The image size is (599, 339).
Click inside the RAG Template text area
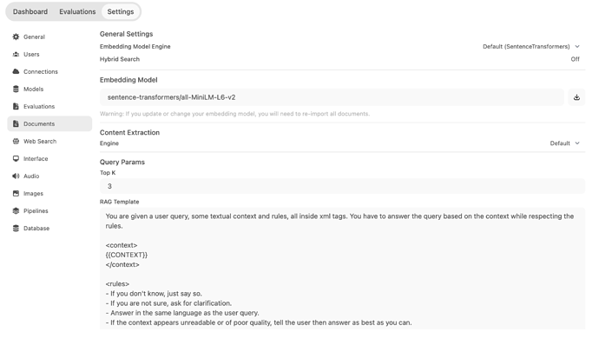342,269
